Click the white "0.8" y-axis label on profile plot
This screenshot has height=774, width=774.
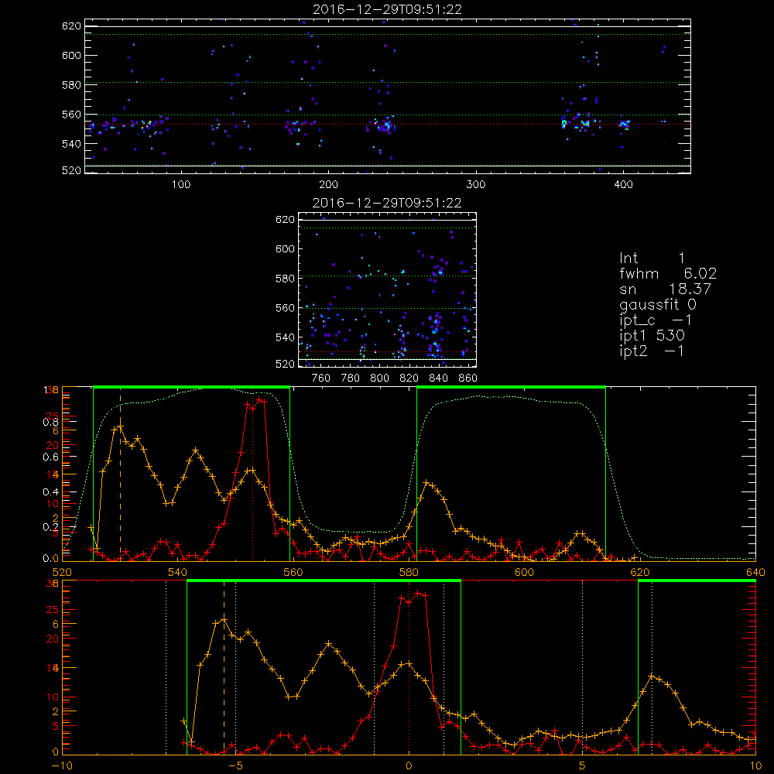(x=50, y=422)
